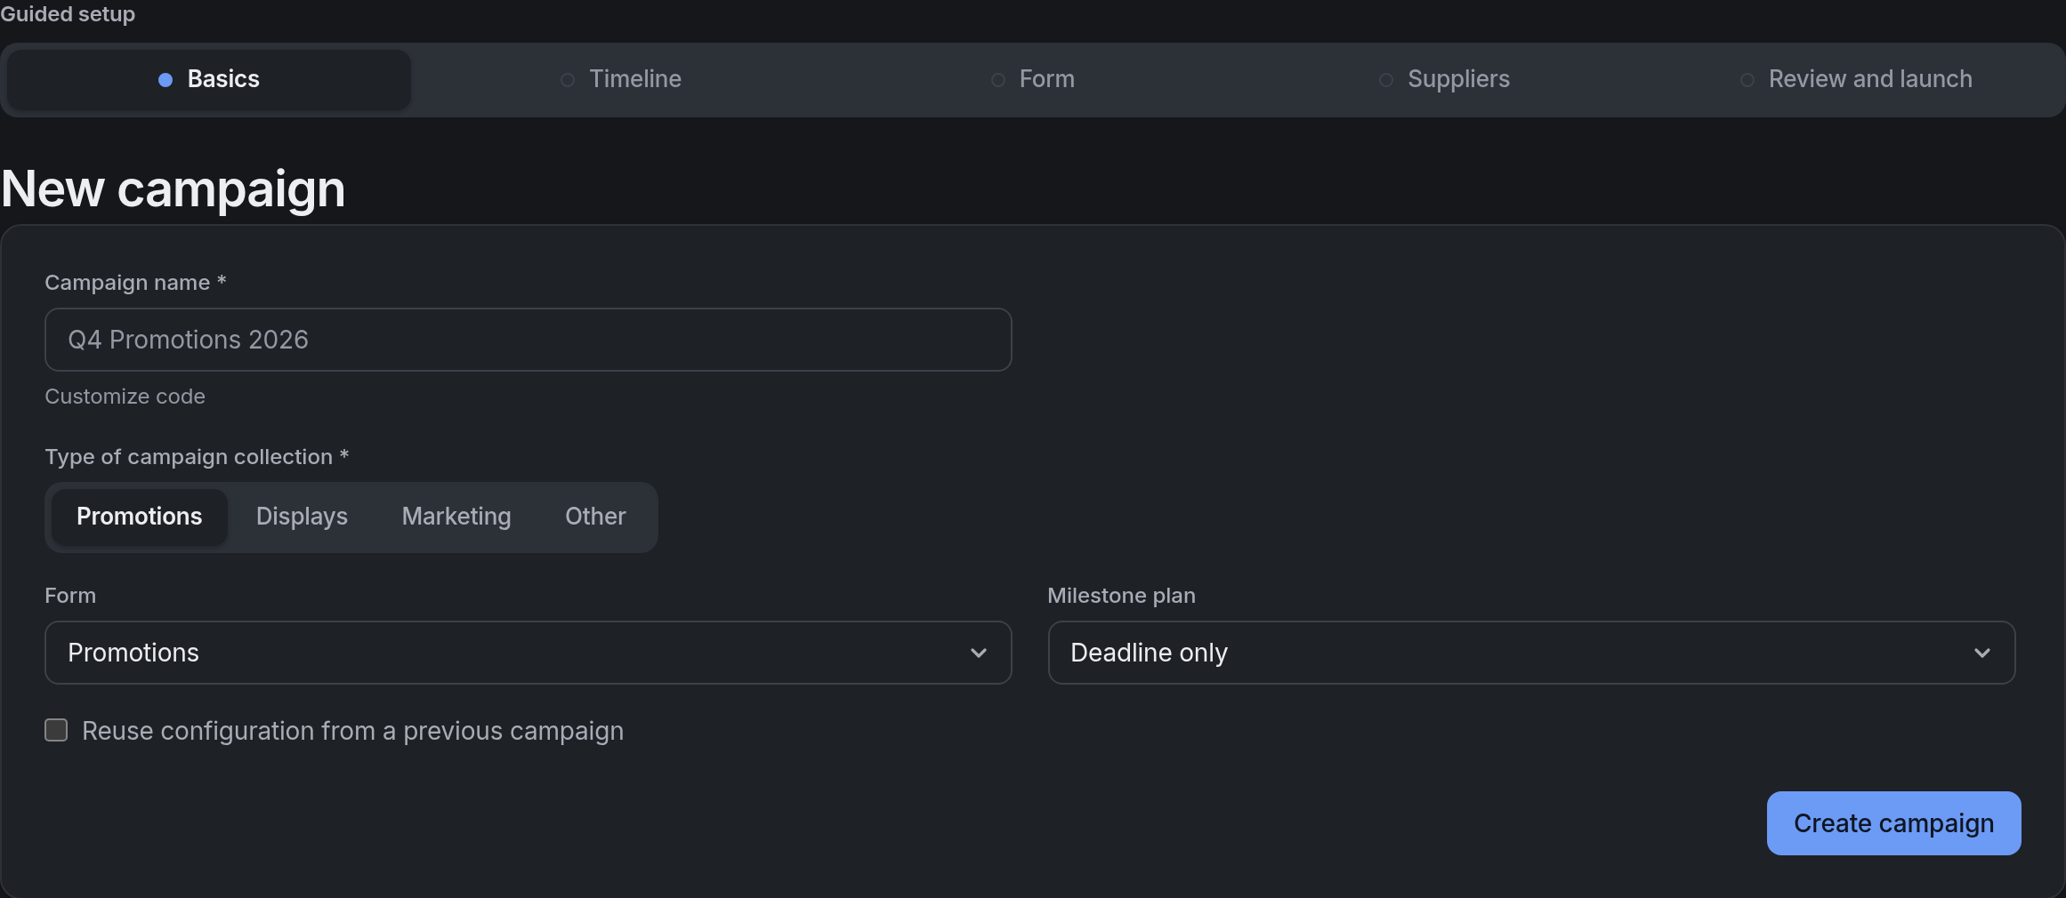
Task: Click the Create campaign button
Action: pos(1893,823)
